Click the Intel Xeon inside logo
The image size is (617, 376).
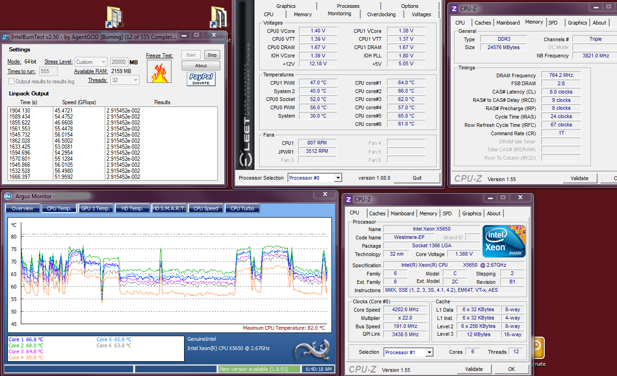pos(504,241)
